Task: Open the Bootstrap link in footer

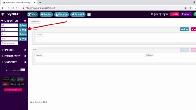Action: [x=39, y=102]
